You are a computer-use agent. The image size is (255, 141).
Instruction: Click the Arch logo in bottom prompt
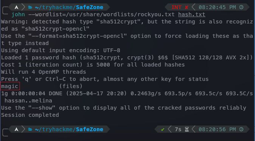pos(16,129)
